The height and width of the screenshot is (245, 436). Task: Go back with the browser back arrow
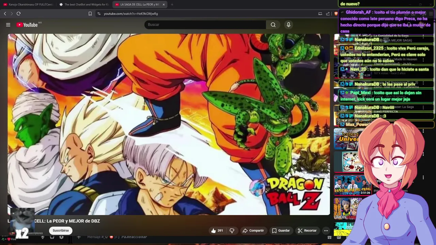5,14
